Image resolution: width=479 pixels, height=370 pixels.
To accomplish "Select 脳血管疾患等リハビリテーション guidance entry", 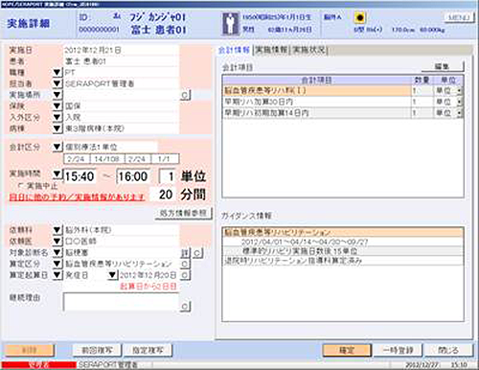I will 343,232.
